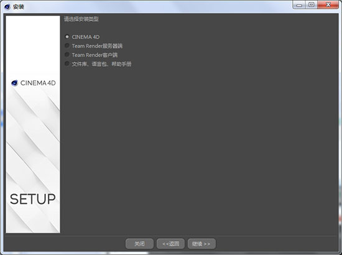342x255 pixels.
Task: Click the Team Render客户端 label text
Action: (95, 55)
